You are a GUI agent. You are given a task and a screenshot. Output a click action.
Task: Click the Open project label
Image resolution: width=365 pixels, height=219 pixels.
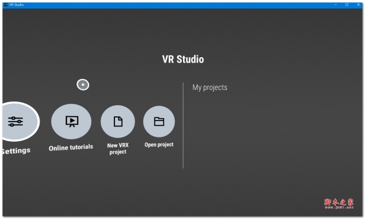159,145
